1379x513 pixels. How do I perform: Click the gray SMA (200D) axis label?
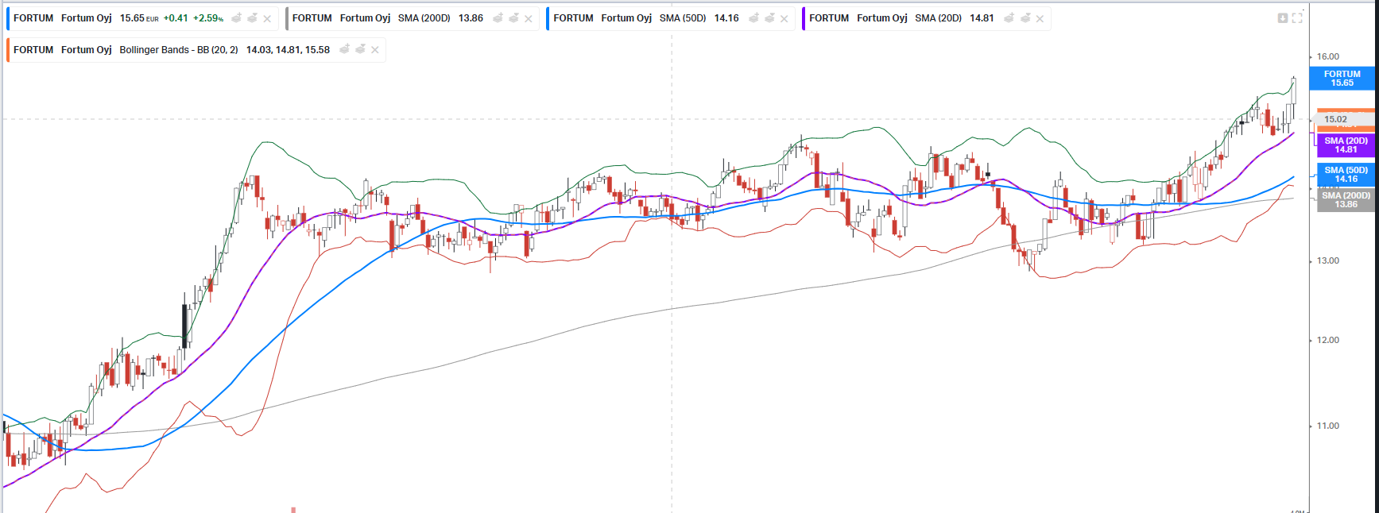[1345, 200]
